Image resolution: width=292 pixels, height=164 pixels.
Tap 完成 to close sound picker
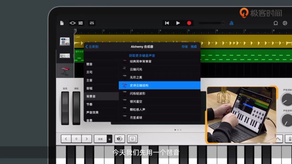click(x=194, y=47)
